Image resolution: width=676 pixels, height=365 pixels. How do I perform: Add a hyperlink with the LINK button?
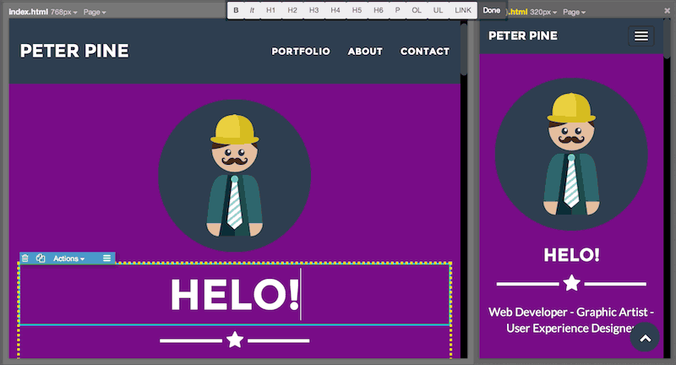[x=463, y=10]
